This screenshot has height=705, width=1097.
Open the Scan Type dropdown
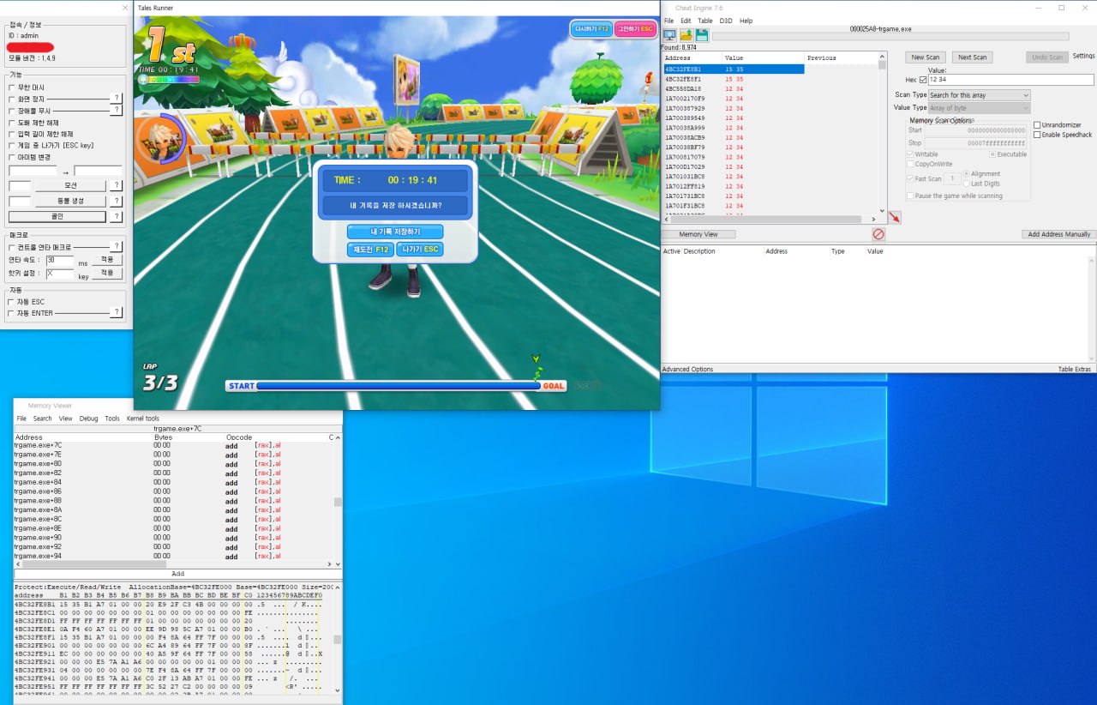[x=979, y=95]
